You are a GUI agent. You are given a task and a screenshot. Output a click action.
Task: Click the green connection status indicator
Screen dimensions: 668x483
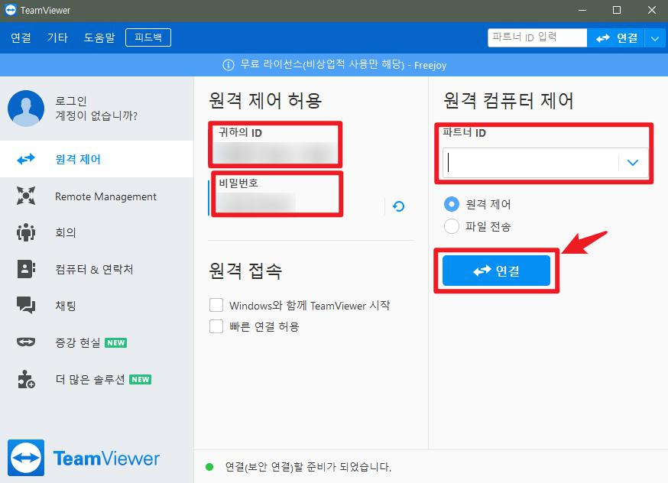(x=209, y=467)
